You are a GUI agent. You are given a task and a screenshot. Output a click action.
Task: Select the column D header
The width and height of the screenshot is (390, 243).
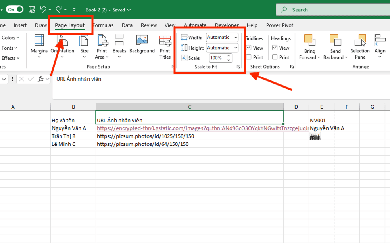click(296, 107)
